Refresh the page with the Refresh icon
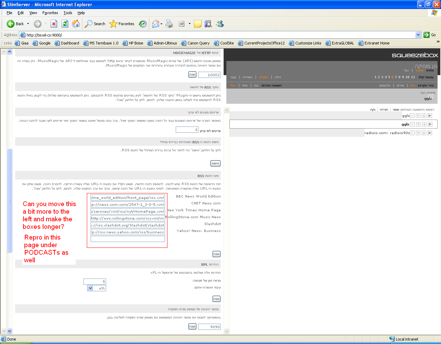 65,24
